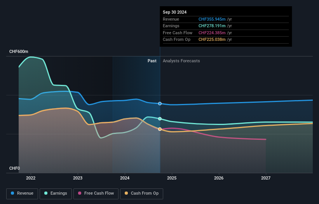
Task: Click the CHF278.191m earnings value
Action: (x=212, y=26)
